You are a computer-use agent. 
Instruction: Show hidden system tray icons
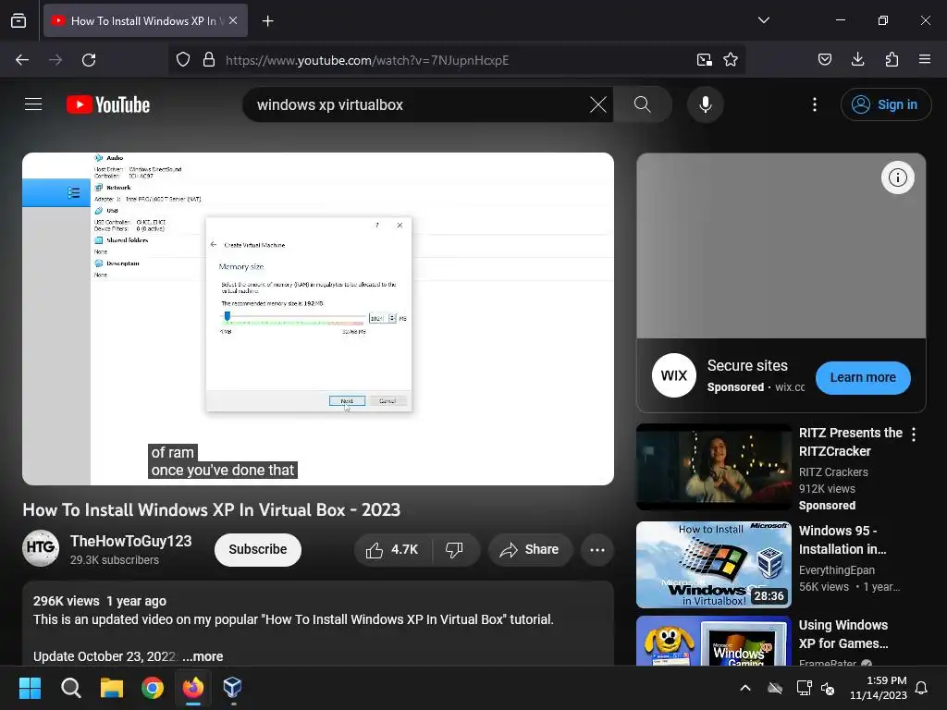(745, 688)
